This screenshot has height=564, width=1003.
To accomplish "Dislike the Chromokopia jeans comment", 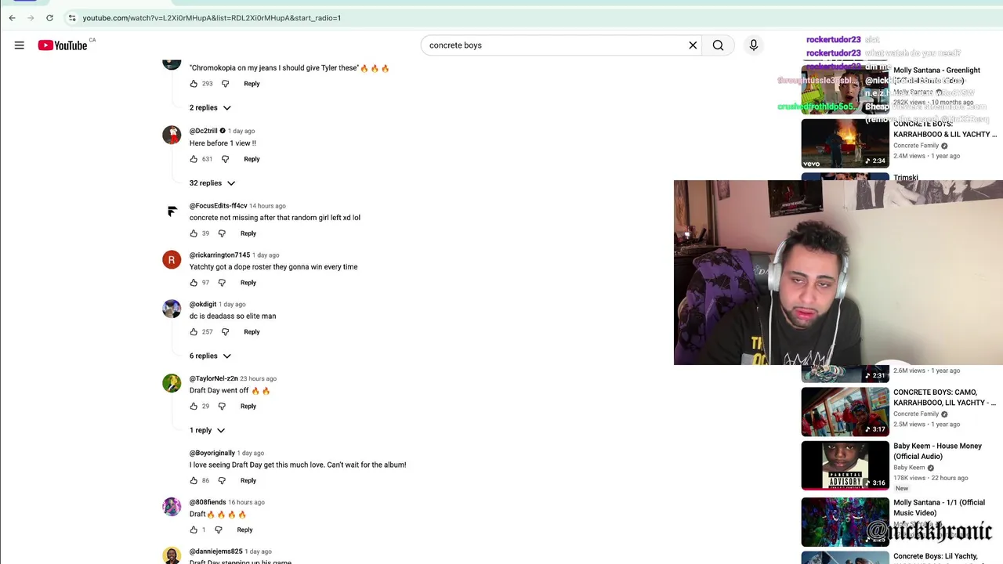I will pos(225,84).
